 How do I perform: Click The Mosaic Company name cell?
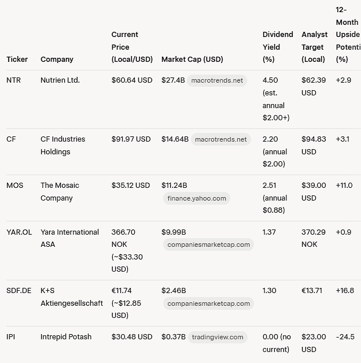[60, 191]
